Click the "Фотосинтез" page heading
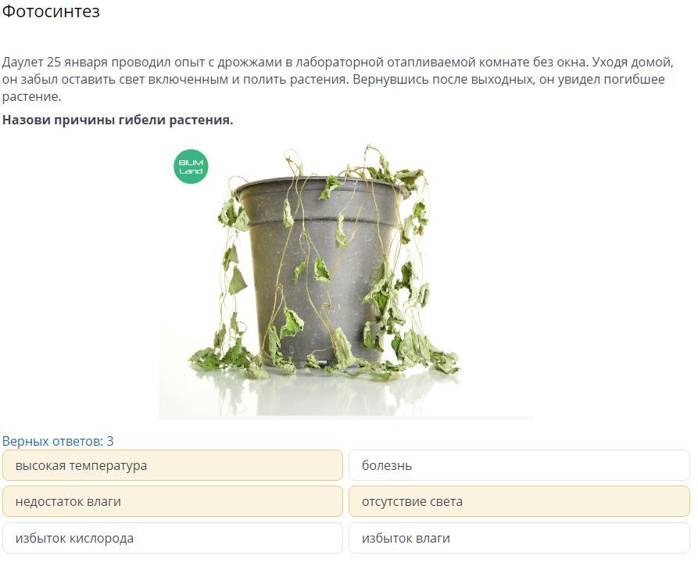The image size is (698, 570). click(51, 12)
